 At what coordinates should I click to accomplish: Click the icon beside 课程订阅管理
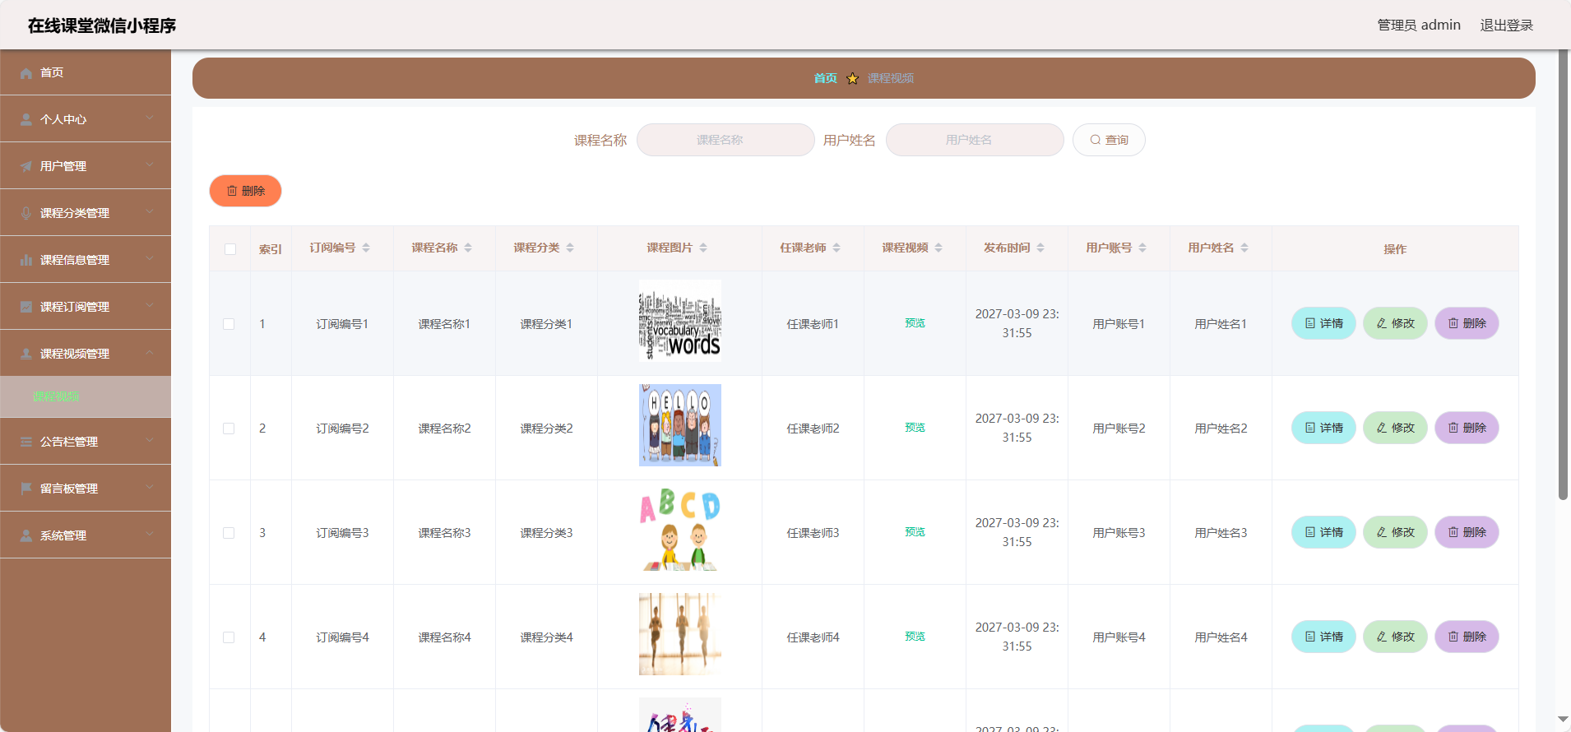(x=26, y=307)
